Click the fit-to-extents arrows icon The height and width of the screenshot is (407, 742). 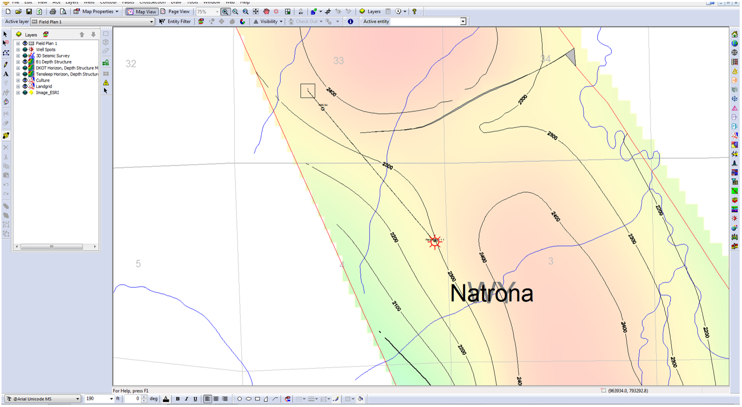256,12
